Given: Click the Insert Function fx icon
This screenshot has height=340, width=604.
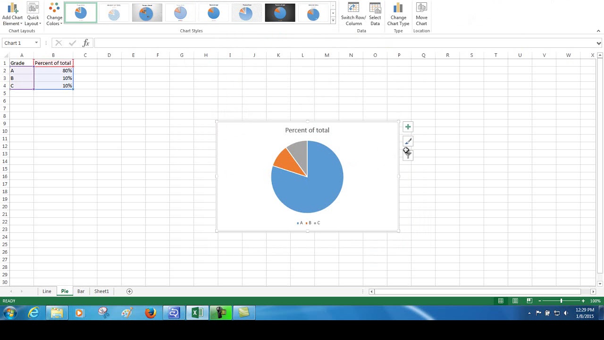Looking at the screenshot, I should click(86, 43).
